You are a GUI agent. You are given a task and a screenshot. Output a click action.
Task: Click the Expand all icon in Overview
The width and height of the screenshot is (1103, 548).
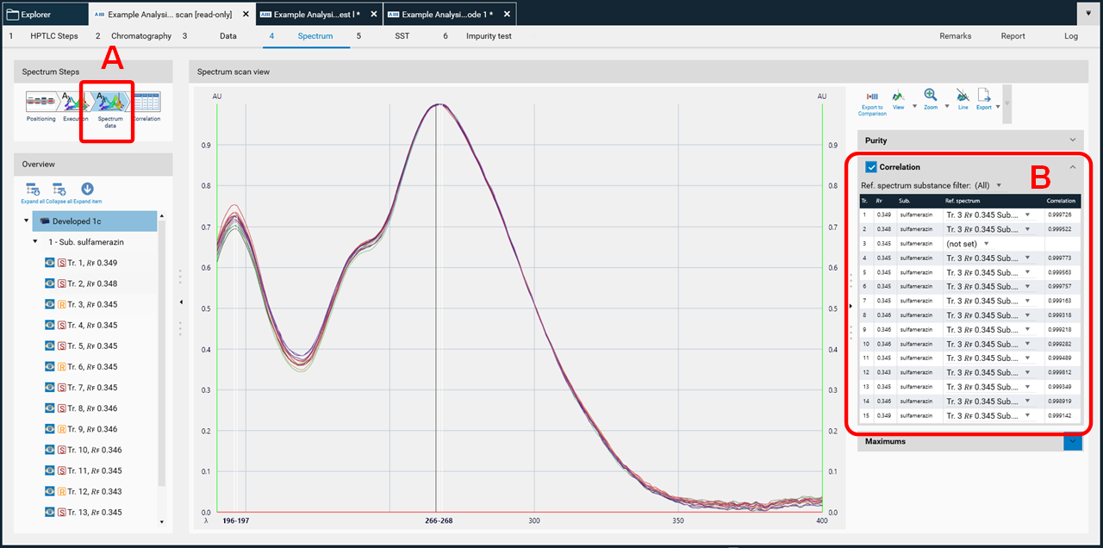[32, 190]
